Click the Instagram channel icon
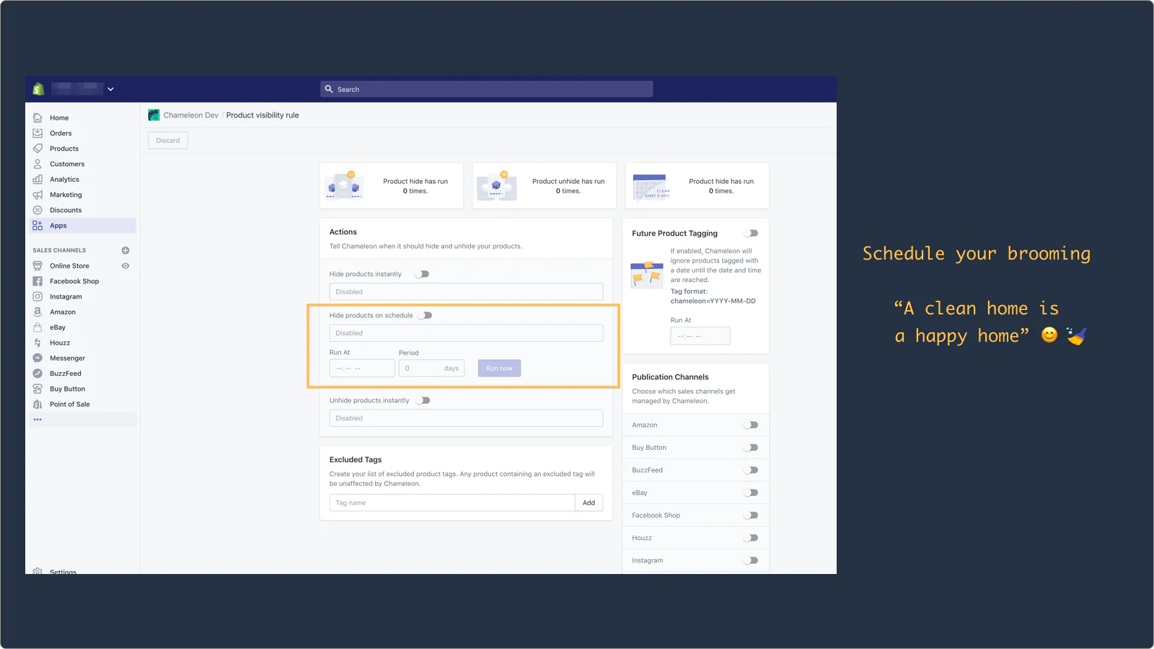1154x649 pixels. (38, 296)
